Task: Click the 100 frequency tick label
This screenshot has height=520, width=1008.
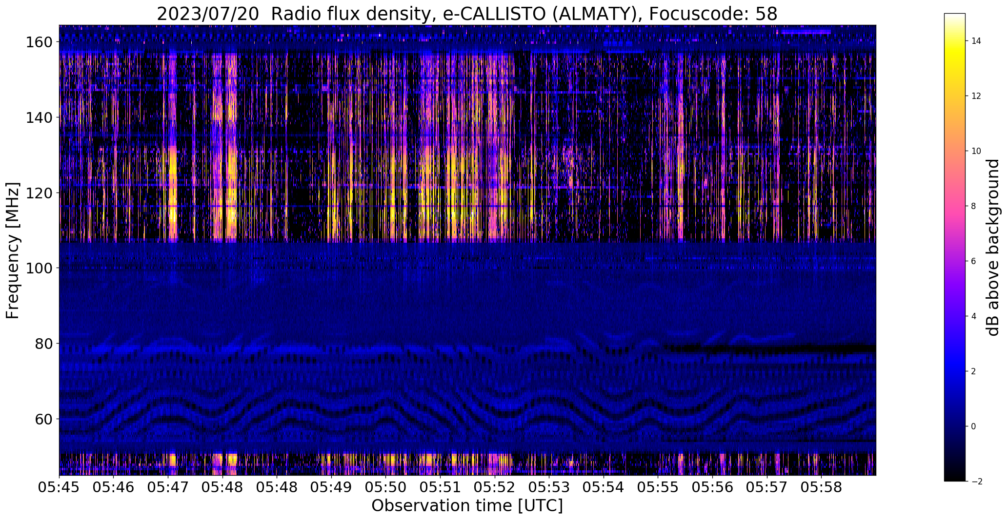Action: (x=39, y=268)
